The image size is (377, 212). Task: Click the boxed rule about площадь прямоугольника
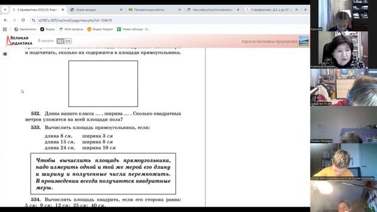[x=103, y=174]
